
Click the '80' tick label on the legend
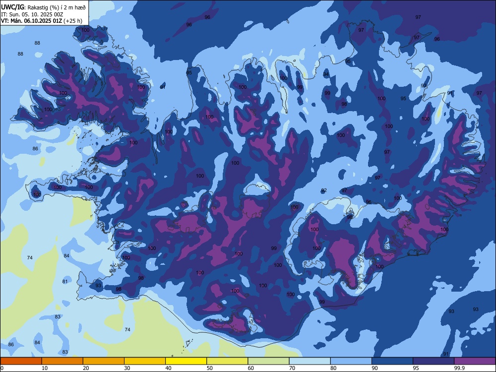pos(333,368)
